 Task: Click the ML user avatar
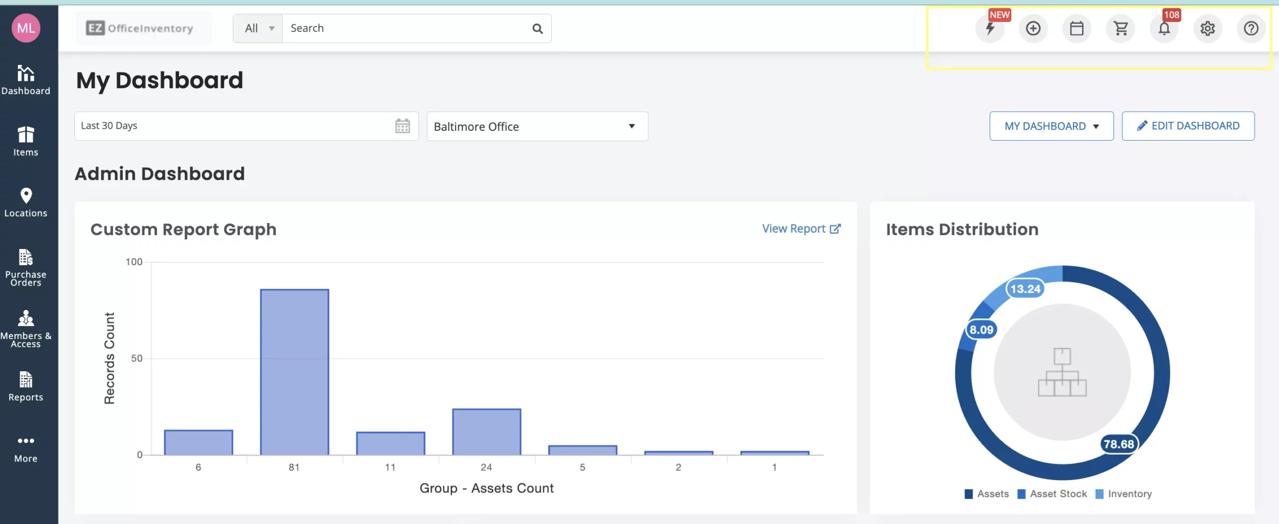coord(26,28)
